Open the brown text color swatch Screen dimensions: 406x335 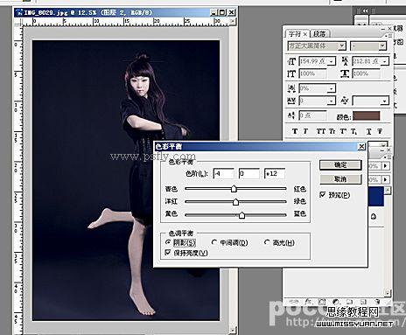point(367,115)
